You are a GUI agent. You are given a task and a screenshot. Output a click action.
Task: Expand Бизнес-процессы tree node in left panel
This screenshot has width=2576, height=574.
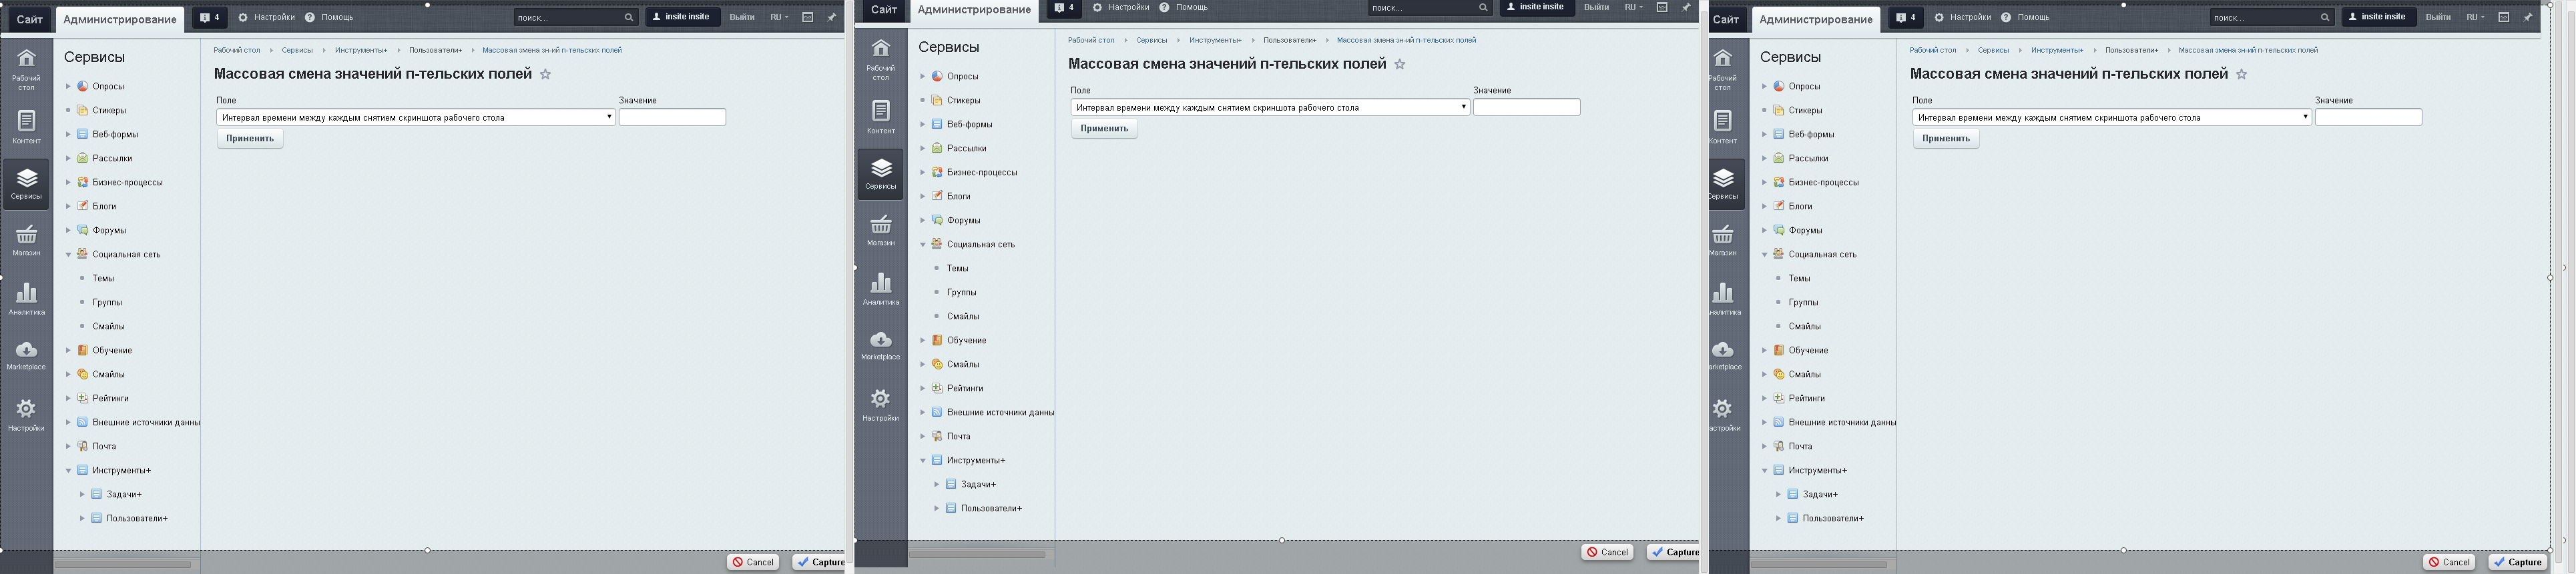tap(68, 183)
